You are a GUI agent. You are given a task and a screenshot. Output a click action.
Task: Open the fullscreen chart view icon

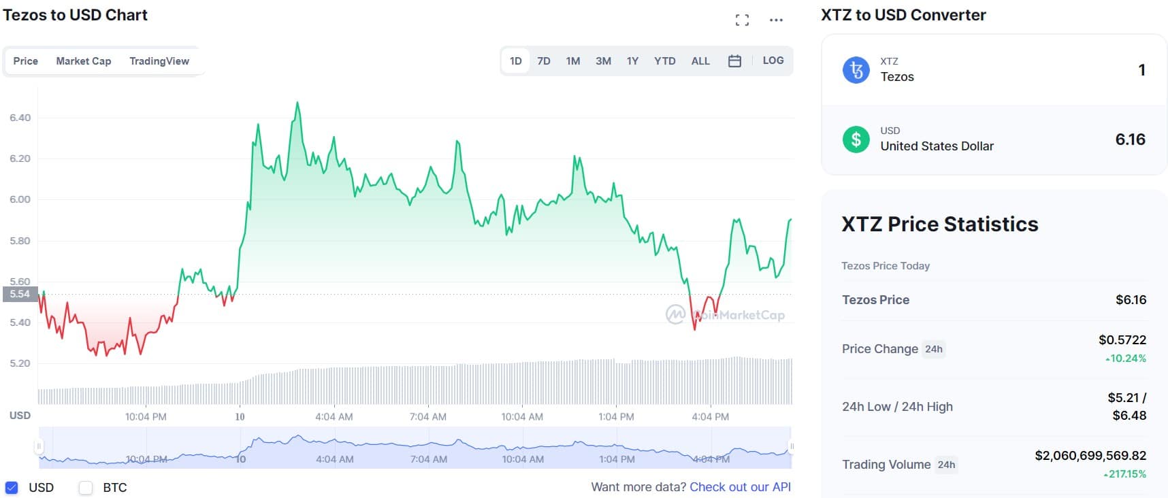742,20
